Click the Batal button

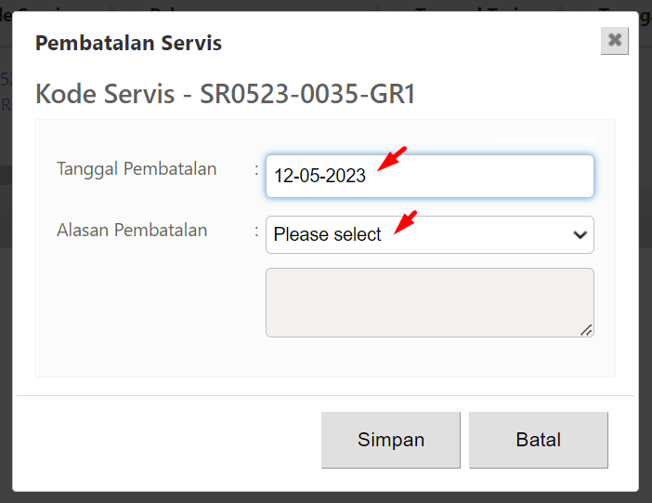click(538, 440)
